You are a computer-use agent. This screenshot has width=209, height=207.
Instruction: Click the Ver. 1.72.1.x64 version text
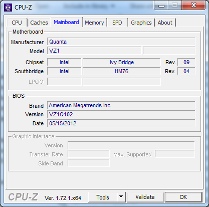(63, 198)
